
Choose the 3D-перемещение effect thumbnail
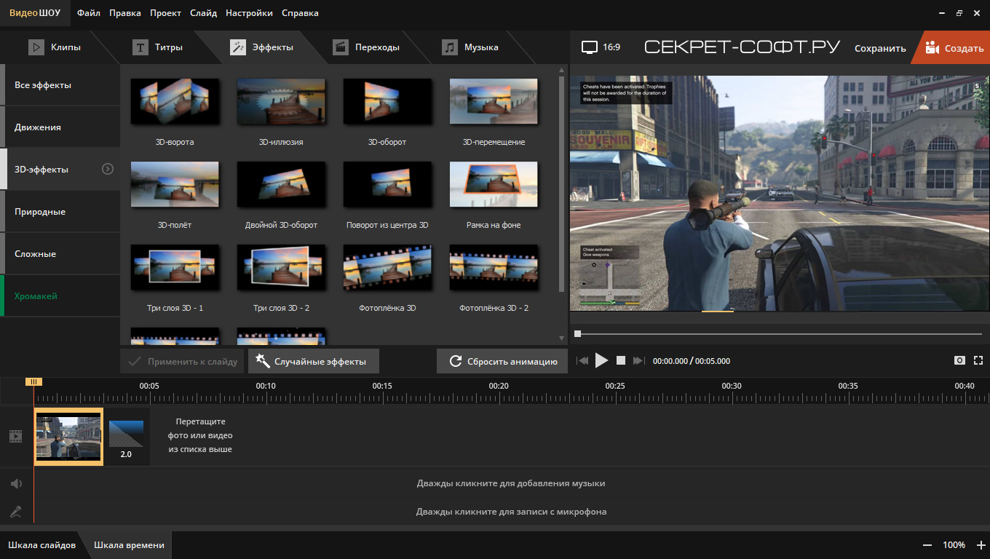494,102
